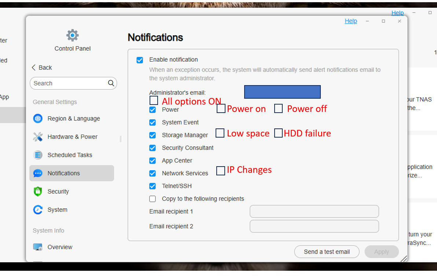Click the Control Panel gear icon

[73, 36]
